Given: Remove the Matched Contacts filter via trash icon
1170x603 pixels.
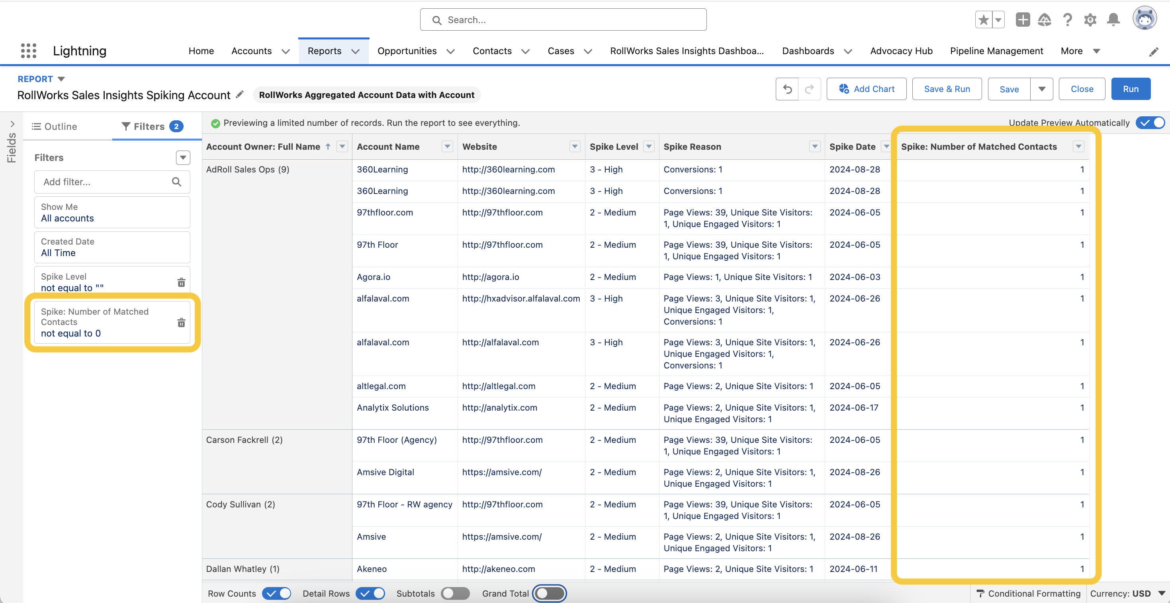Looking at the screenshot, I should click(181, 322).
